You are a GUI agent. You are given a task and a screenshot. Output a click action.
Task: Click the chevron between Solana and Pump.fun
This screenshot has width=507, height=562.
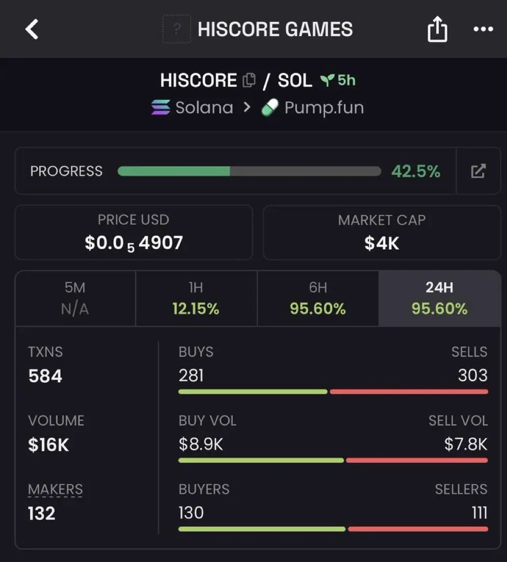coord(247,107)
